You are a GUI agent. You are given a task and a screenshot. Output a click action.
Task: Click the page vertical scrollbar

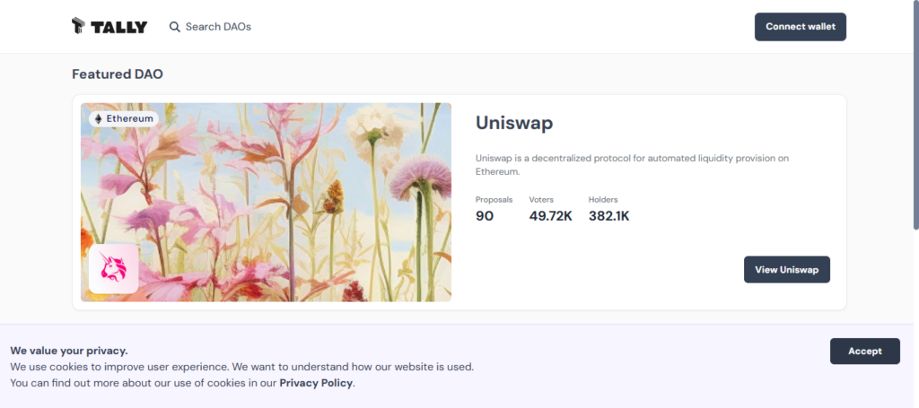(x=915, y=114)
